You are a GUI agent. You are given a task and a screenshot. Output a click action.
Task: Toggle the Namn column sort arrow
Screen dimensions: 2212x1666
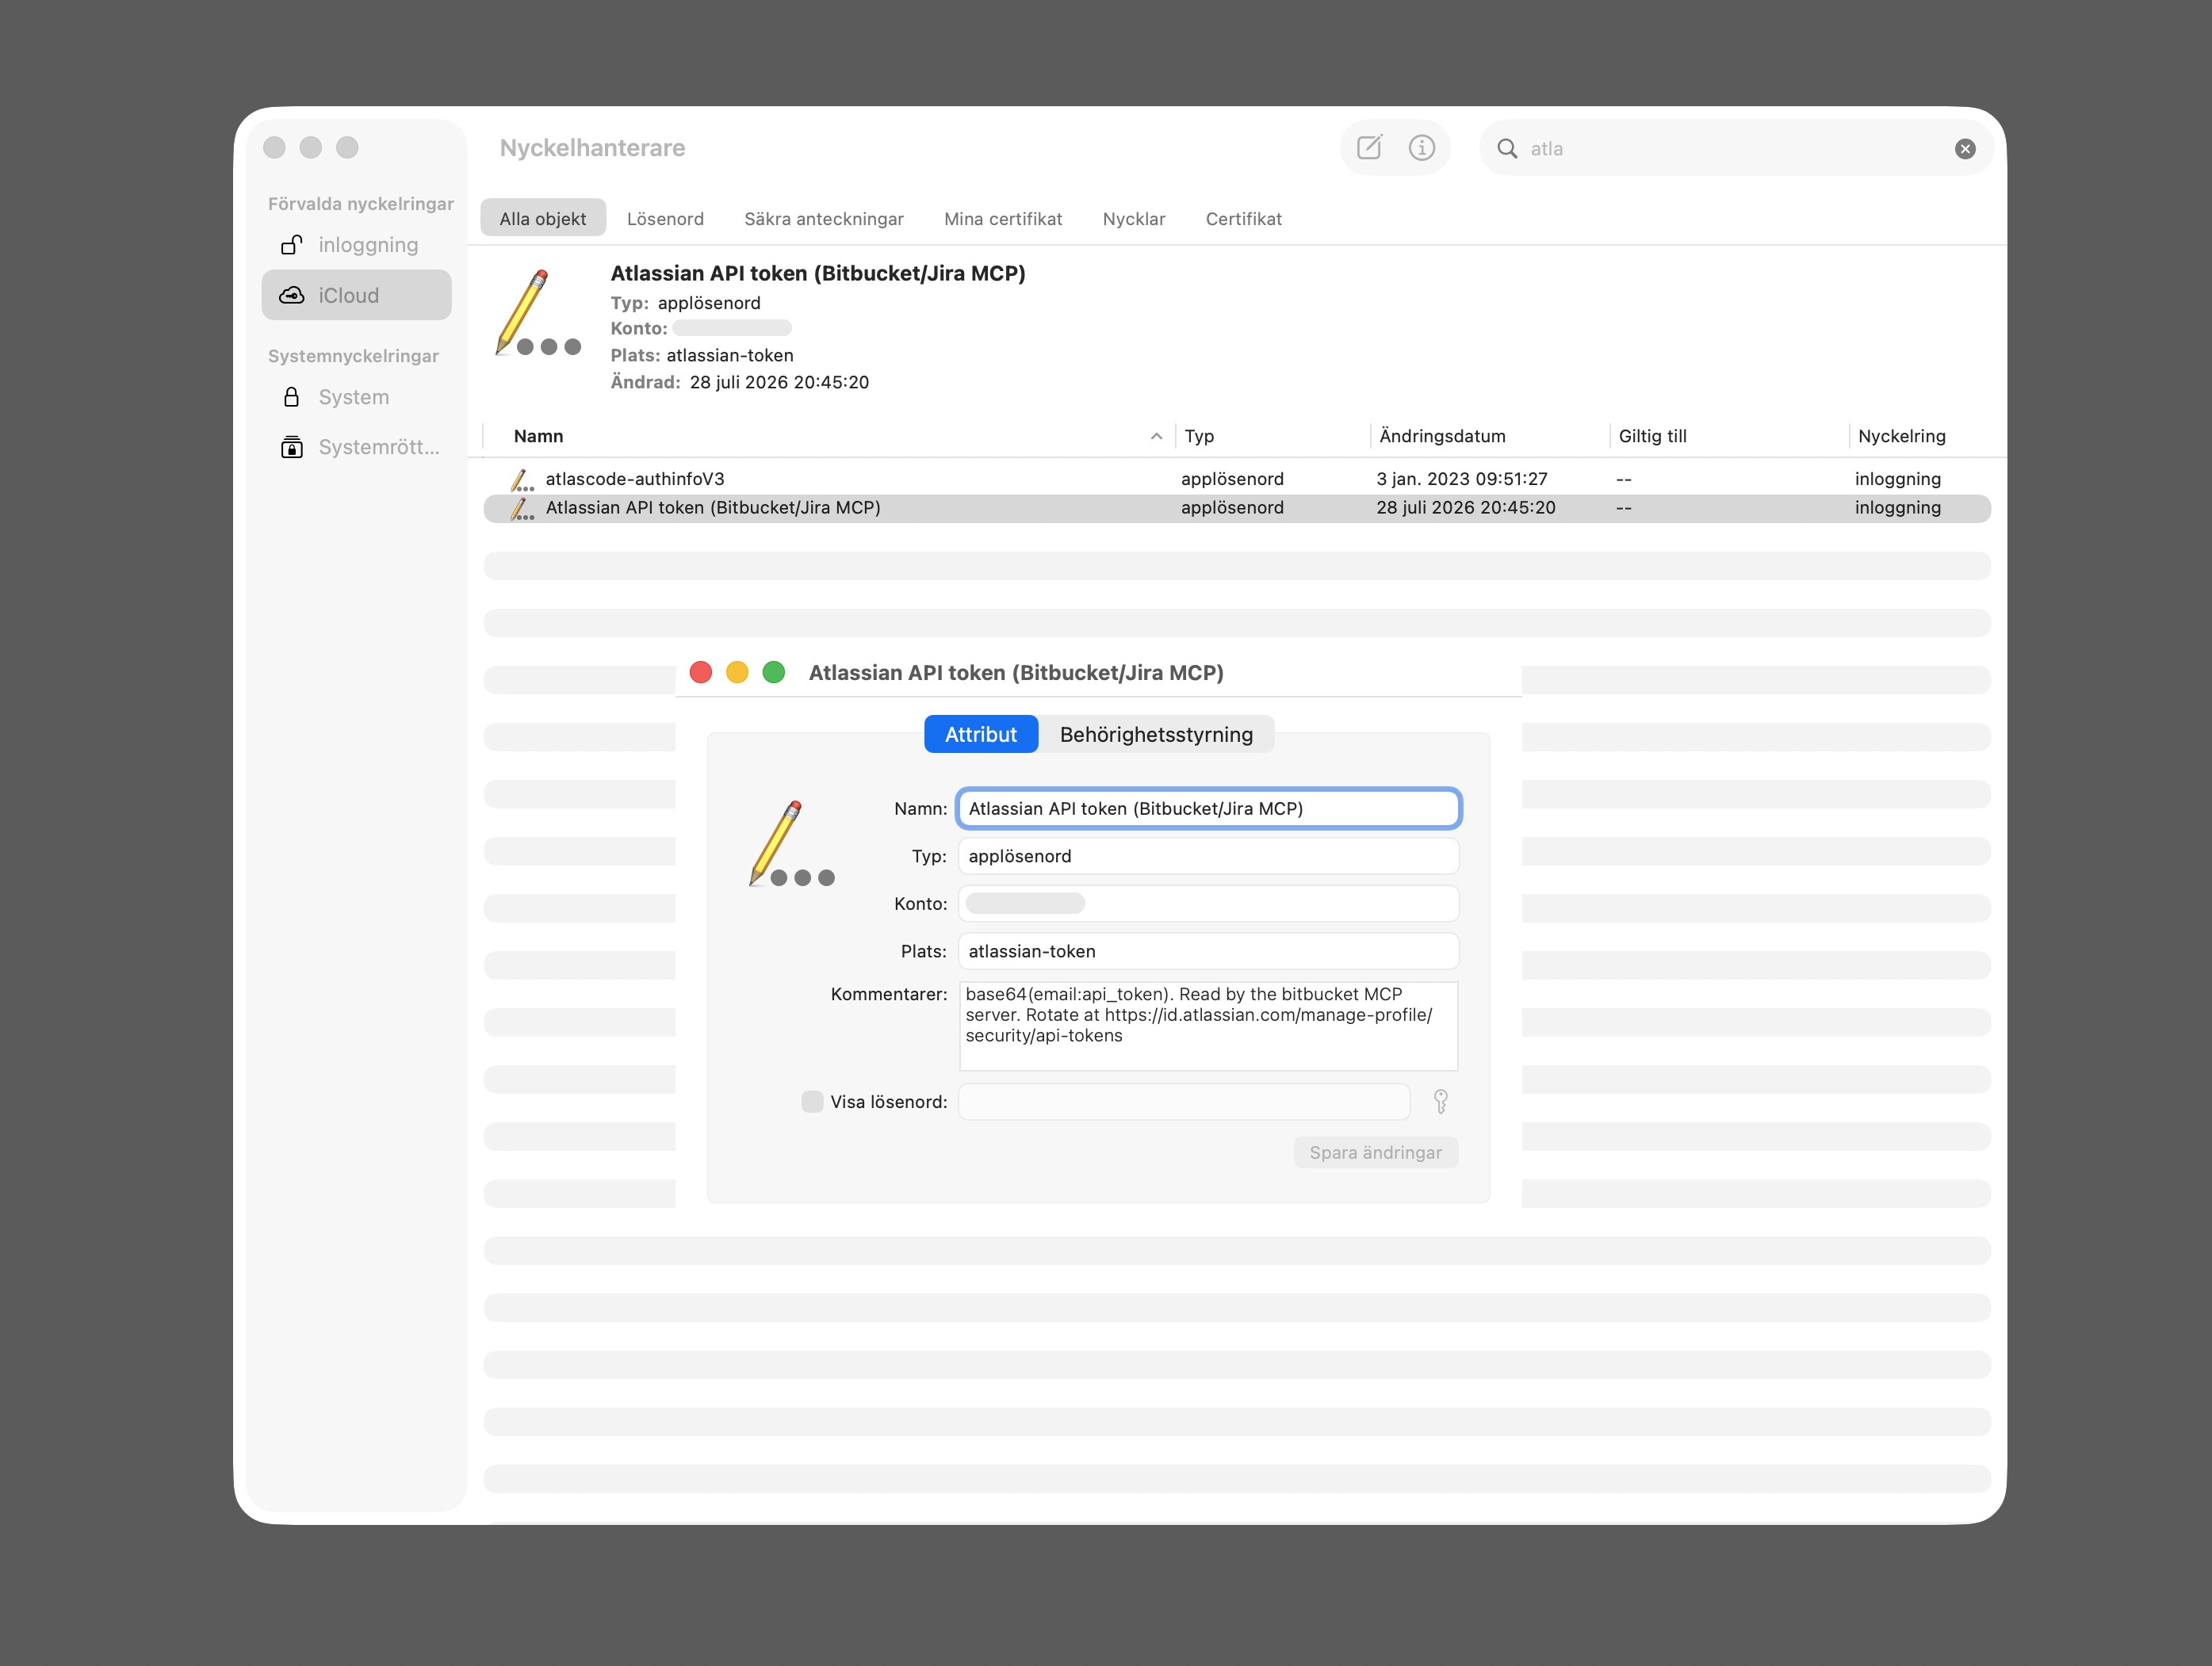click(1156, 437)
